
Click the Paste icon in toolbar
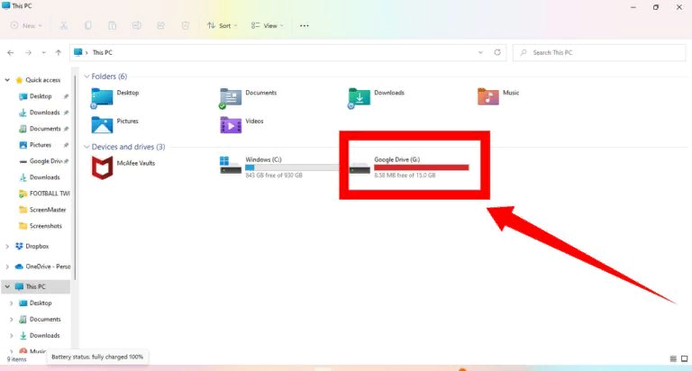112,25
